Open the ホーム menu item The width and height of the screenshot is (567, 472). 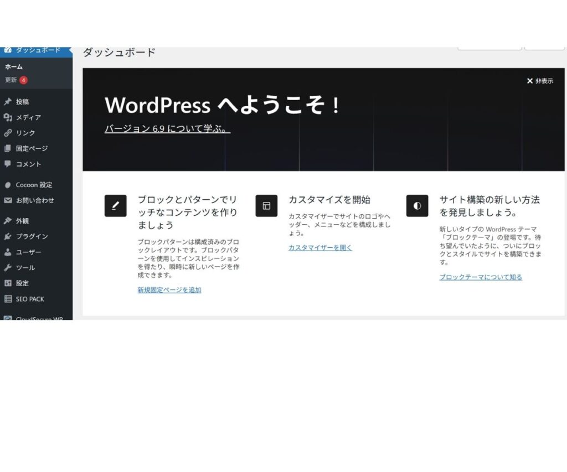[12, 66]
